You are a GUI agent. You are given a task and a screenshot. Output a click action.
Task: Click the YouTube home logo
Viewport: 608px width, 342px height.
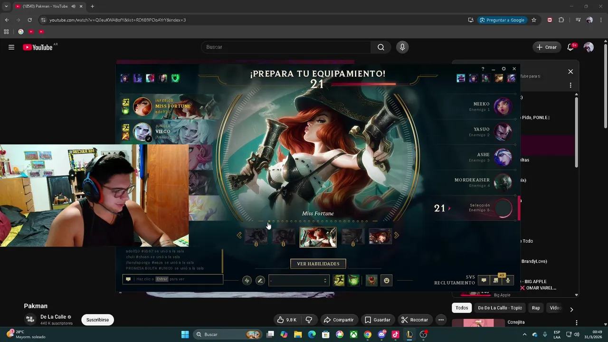38,47
